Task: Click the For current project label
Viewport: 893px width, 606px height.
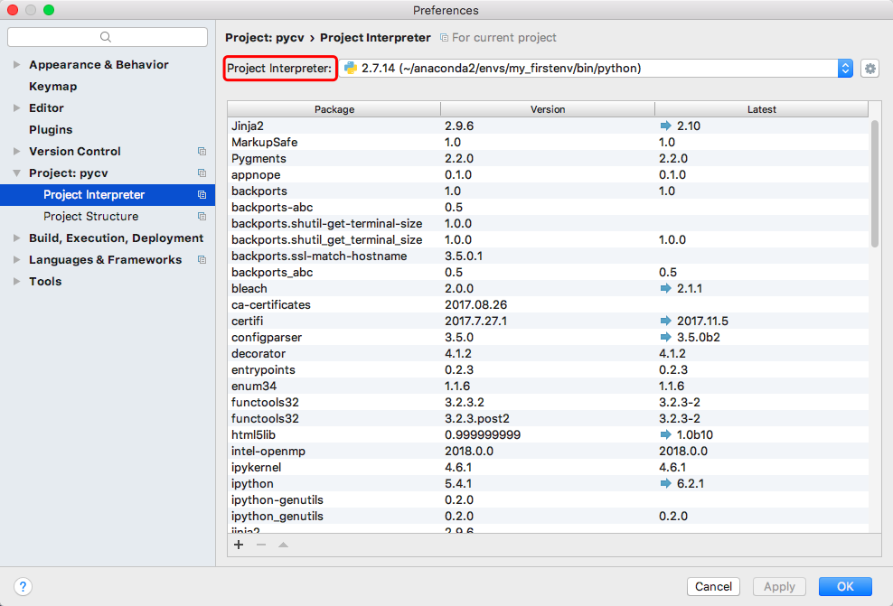Action: point(504,38)
